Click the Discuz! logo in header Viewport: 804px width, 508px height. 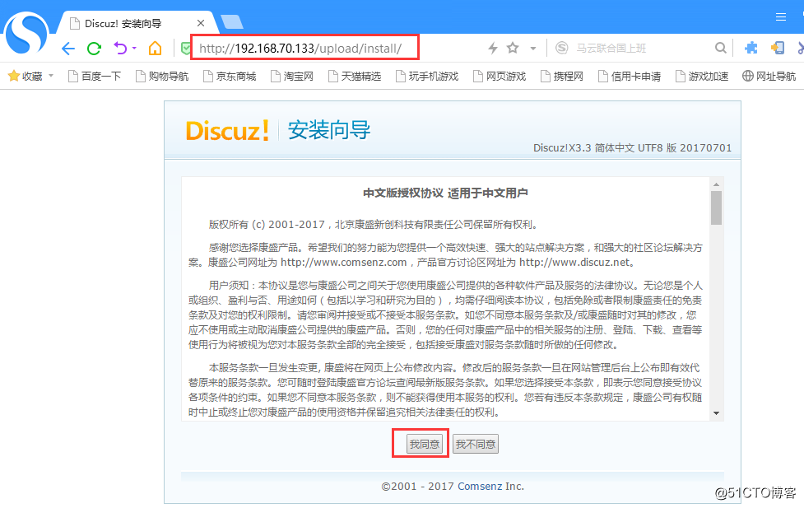coord(227,130)
